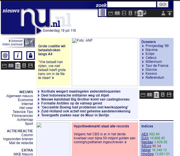Viewport: 180px width, 156px height.
Task: Open the 'Gecrashte Boeing' keerkoppeling headline
Action: 85,107
